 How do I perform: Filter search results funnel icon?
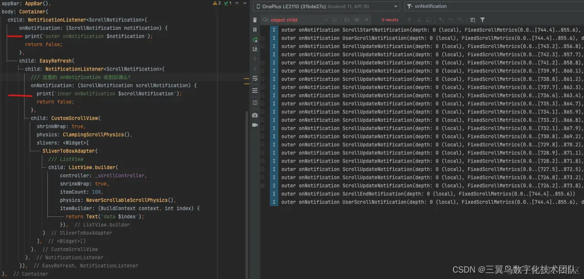click(x=482, y=20)
